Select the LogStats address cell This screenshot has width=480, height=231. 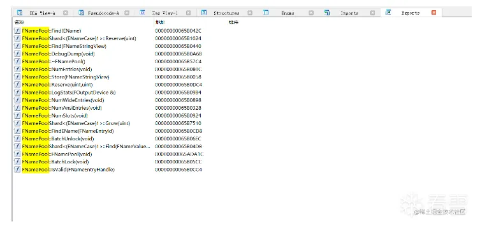coord(178,93)
